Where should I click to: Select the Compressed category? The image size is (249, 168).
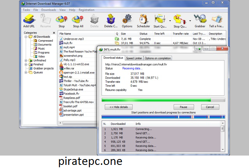point(43,41)
